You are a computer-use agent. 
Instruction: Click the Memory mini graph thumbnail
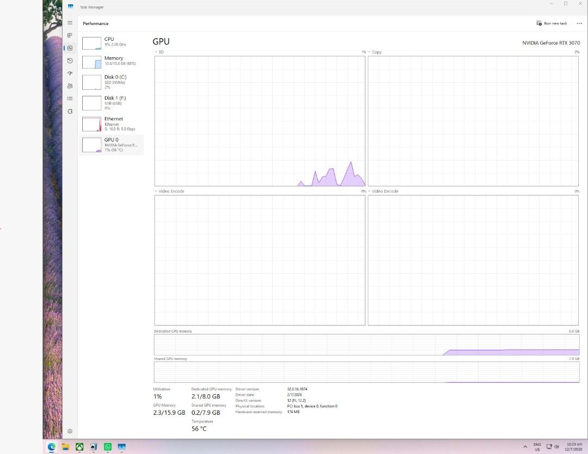pyautogui.click(x=91, y=62)
